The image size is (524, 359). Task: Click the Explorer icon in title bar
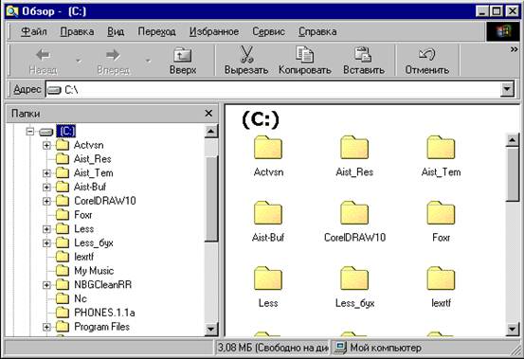[x=12, y=11]
